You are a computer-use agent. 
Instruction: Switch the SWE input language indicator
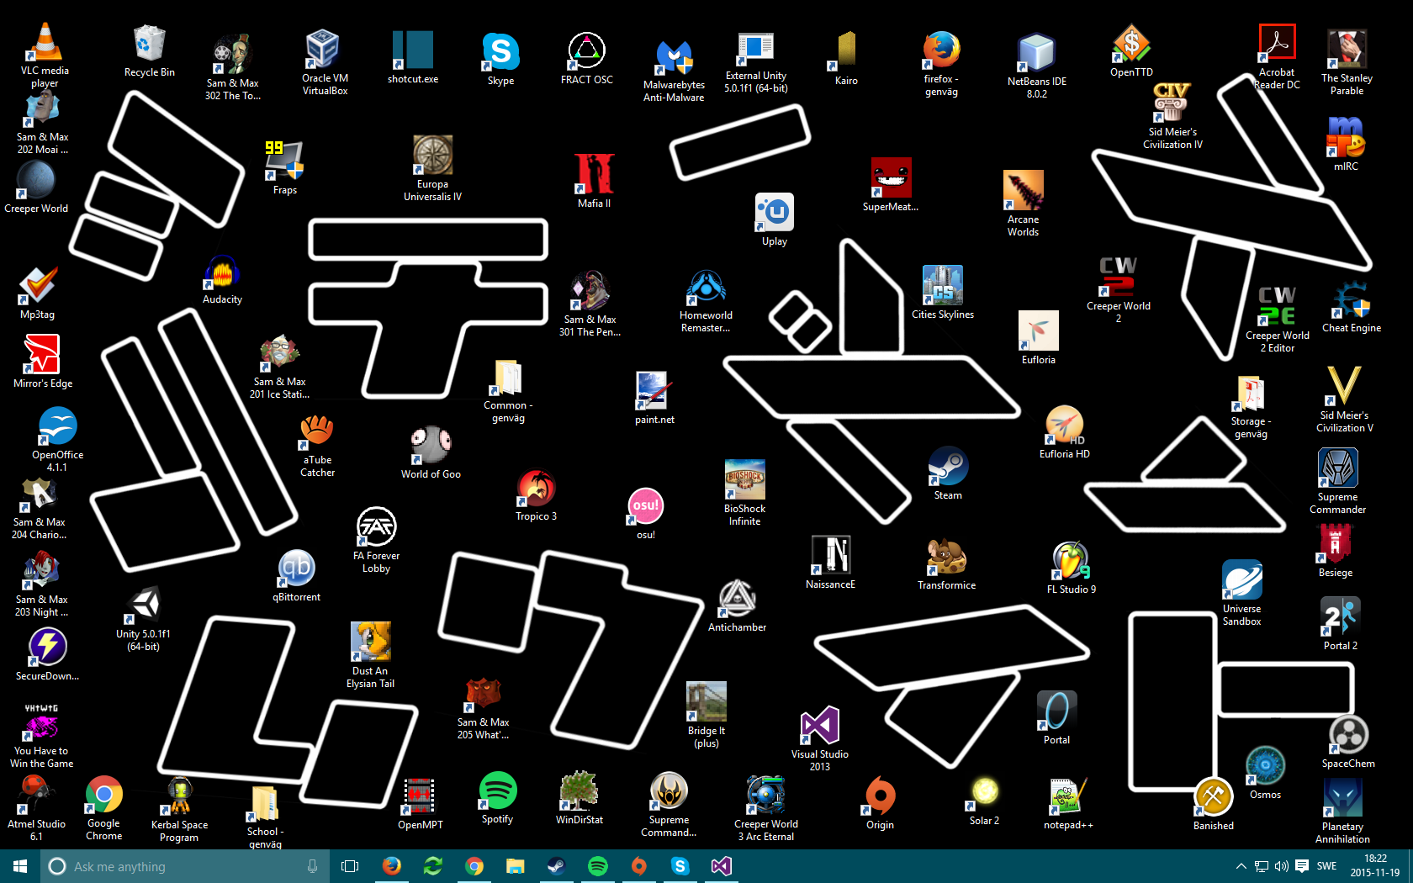(1326, 866)
